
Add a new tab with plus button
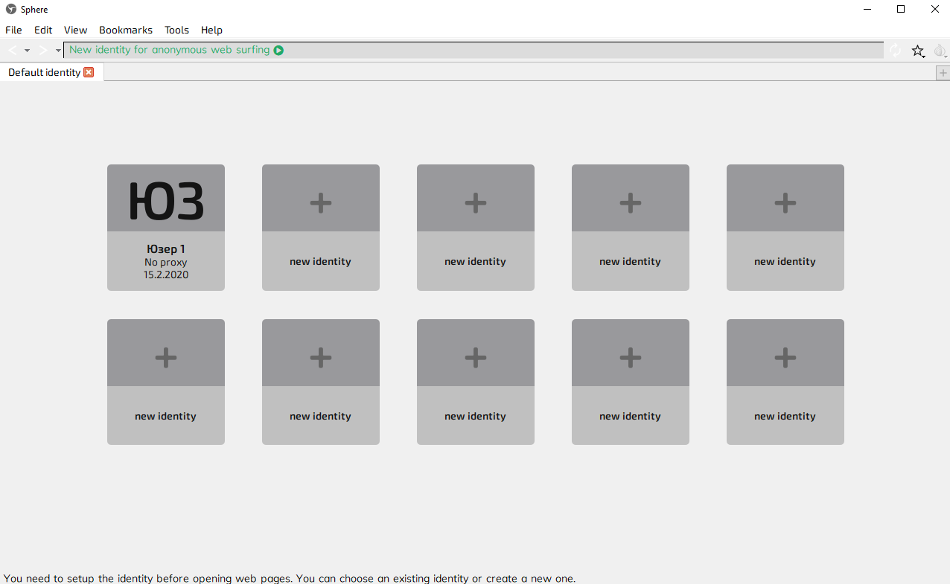(943, 73)
